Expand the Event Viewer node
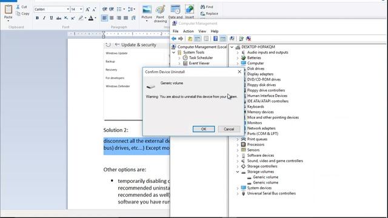Image resolution: width=388 pixels, height=218 pixels. (179, 63)
